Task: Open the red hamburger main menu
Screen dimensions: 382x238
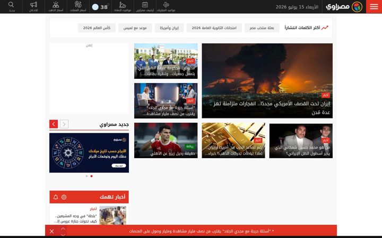Action: pyautogui.click(x=374, y=6)
